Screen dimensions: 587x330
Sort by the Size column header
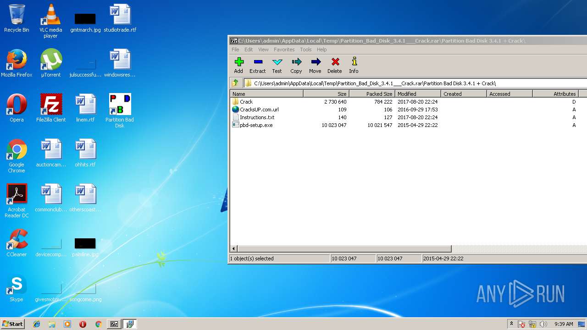326,93
